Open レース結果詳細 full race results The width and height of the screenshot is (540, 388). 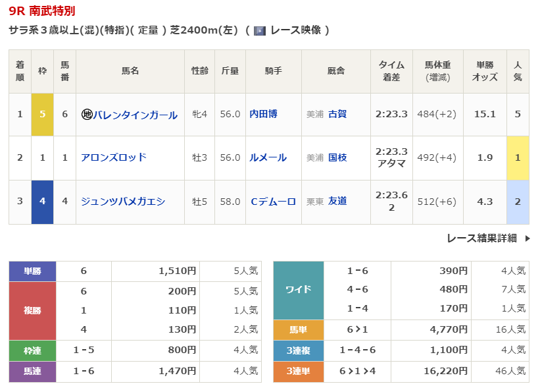pyautogui.click(x=481, y=238)
